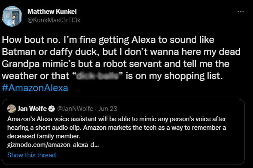Click the blurred censored word in tweet
The image size is (253, 168).
coord(98,76)
